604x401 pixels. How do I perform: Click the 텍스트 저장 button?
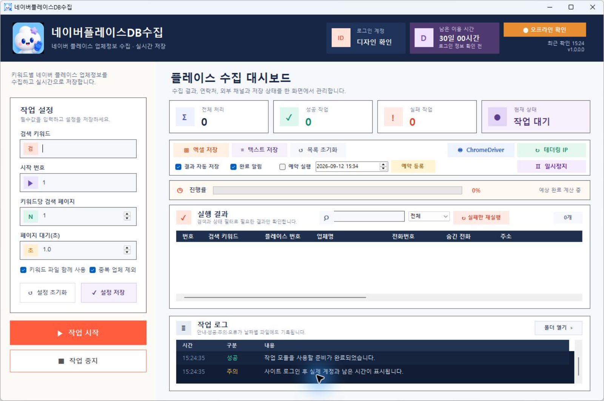pyautogui.click(x=259, y=150)
